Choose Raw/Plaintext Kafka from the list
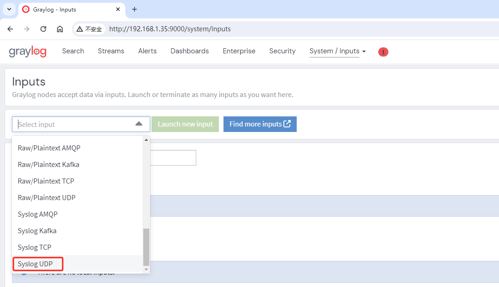499x287 pixels. click(77, 165)
